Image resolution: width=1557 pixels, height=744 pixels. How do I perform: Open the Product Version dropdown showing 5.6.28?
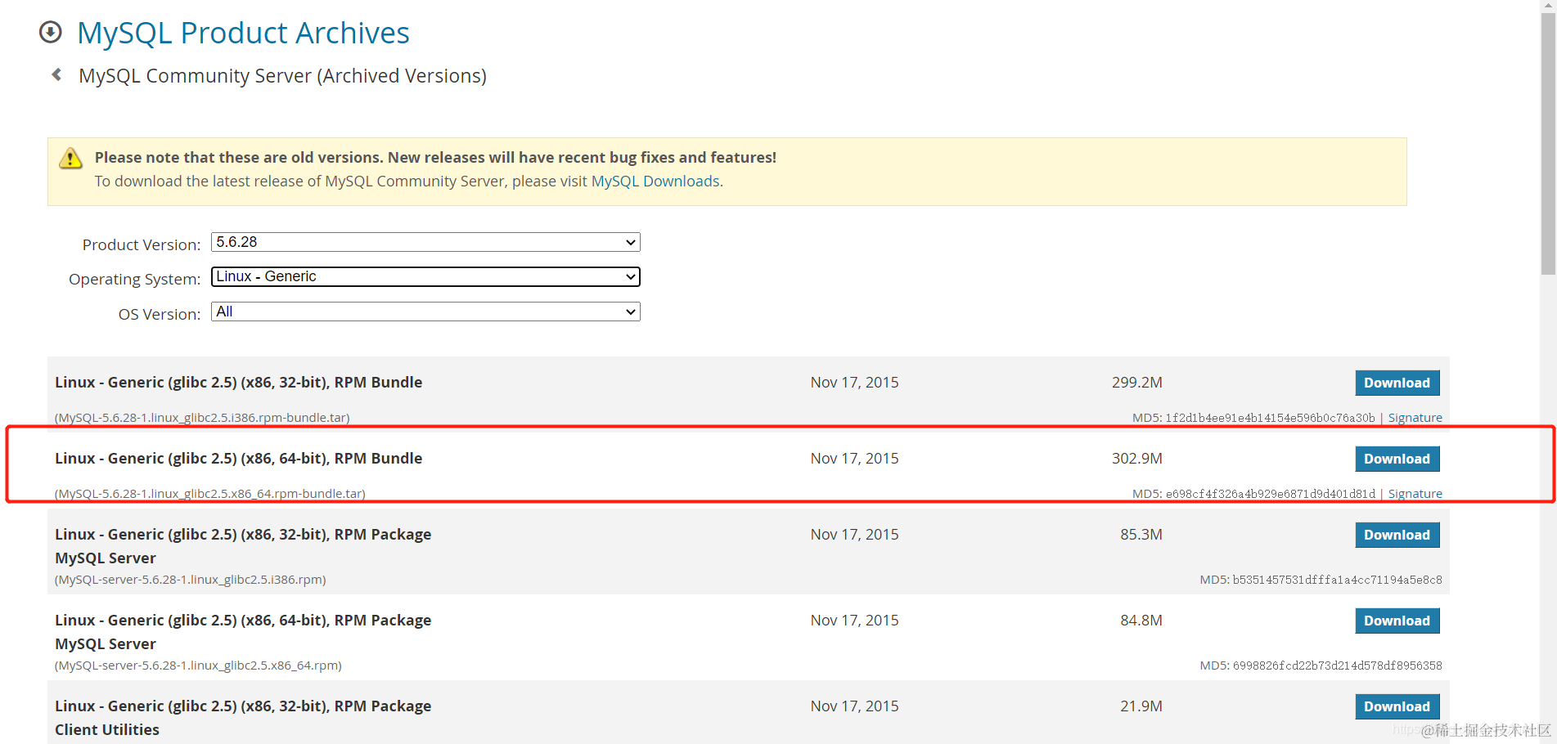click(425, 242)
